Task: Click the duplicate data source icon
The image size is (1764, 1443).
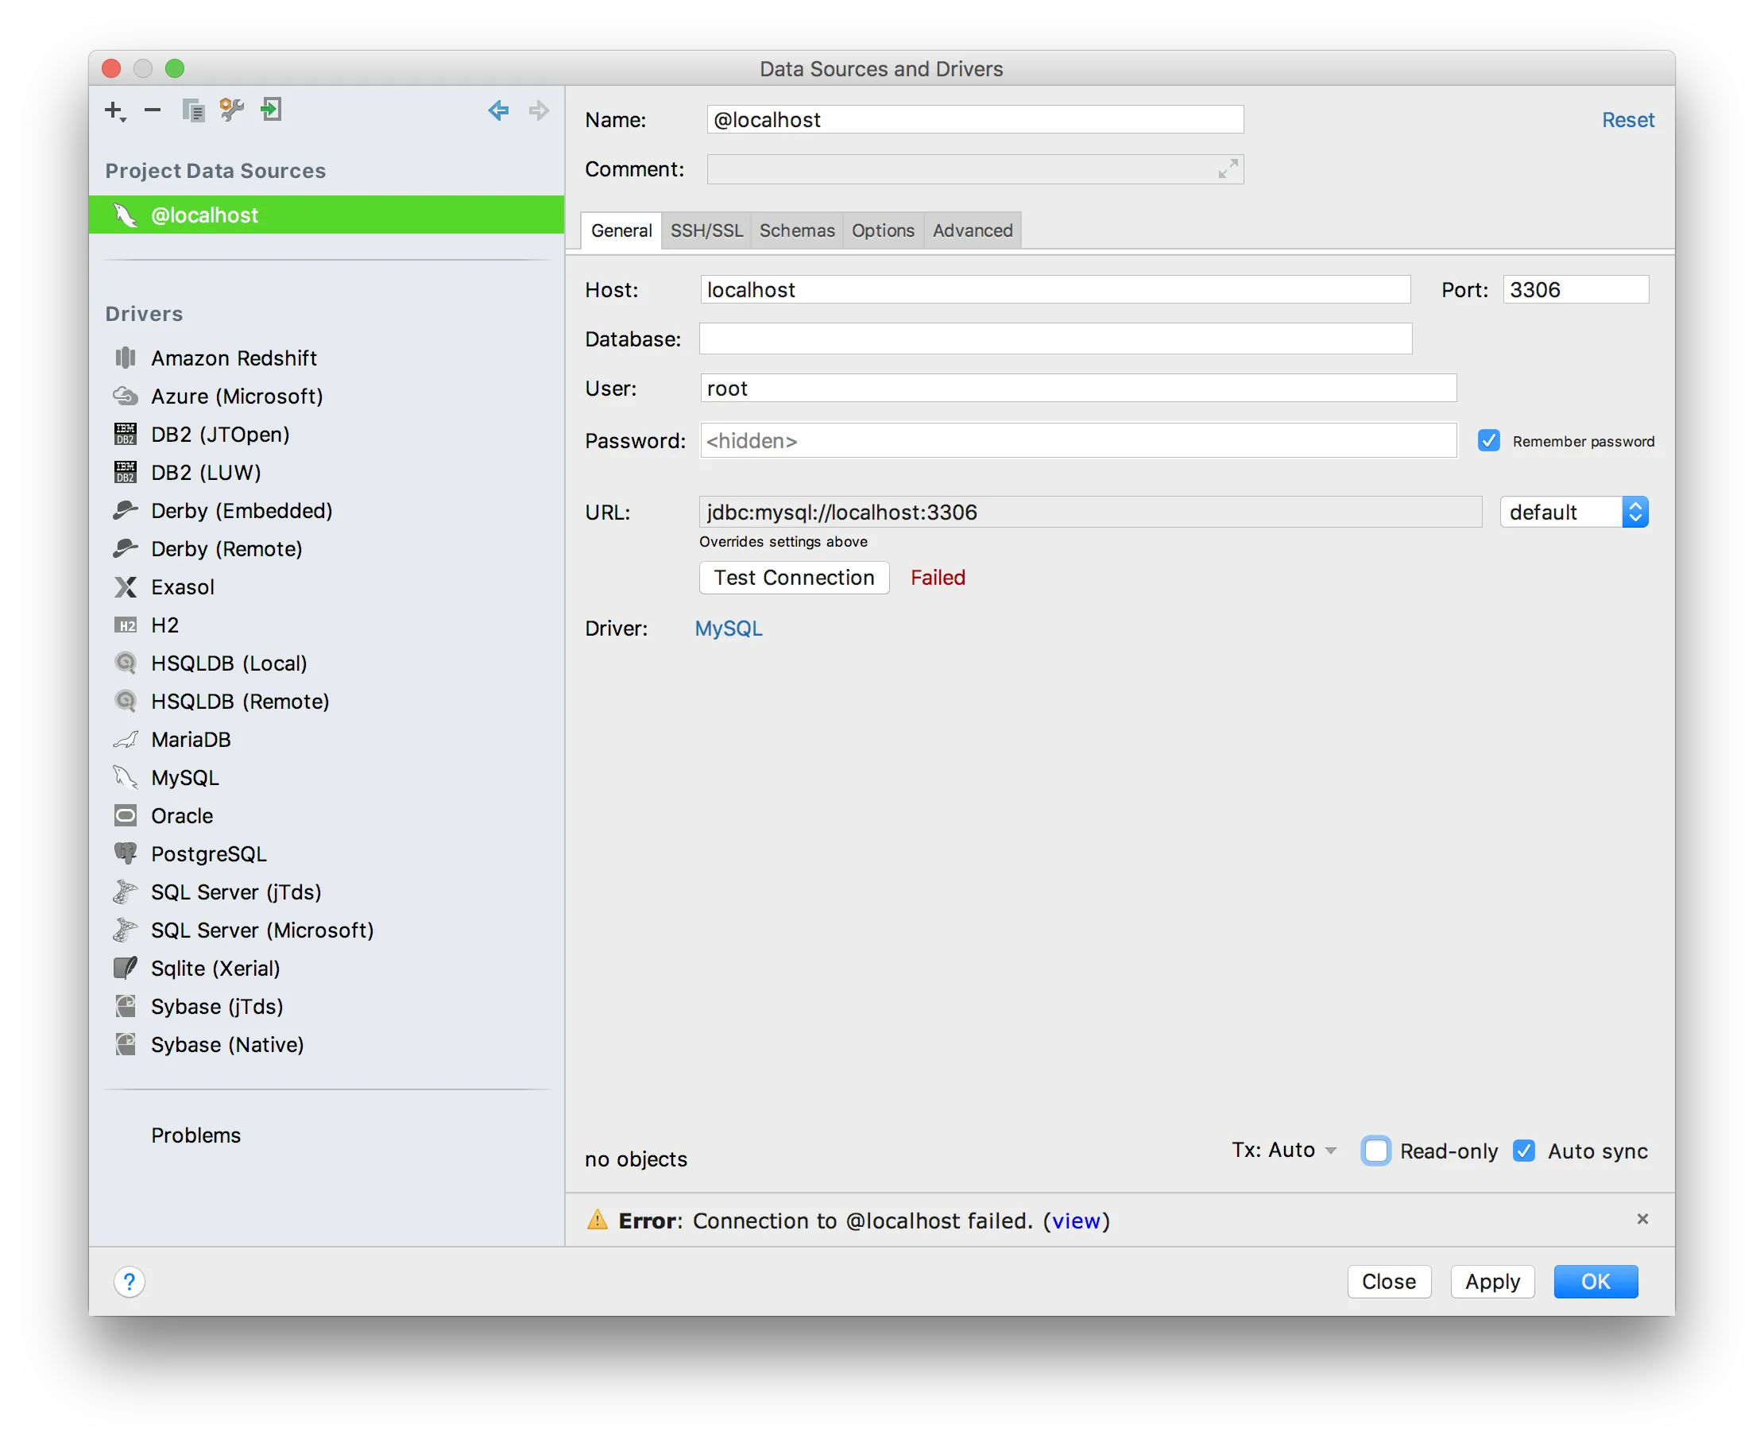Action: pyautogui.click(x=193, y=110)
